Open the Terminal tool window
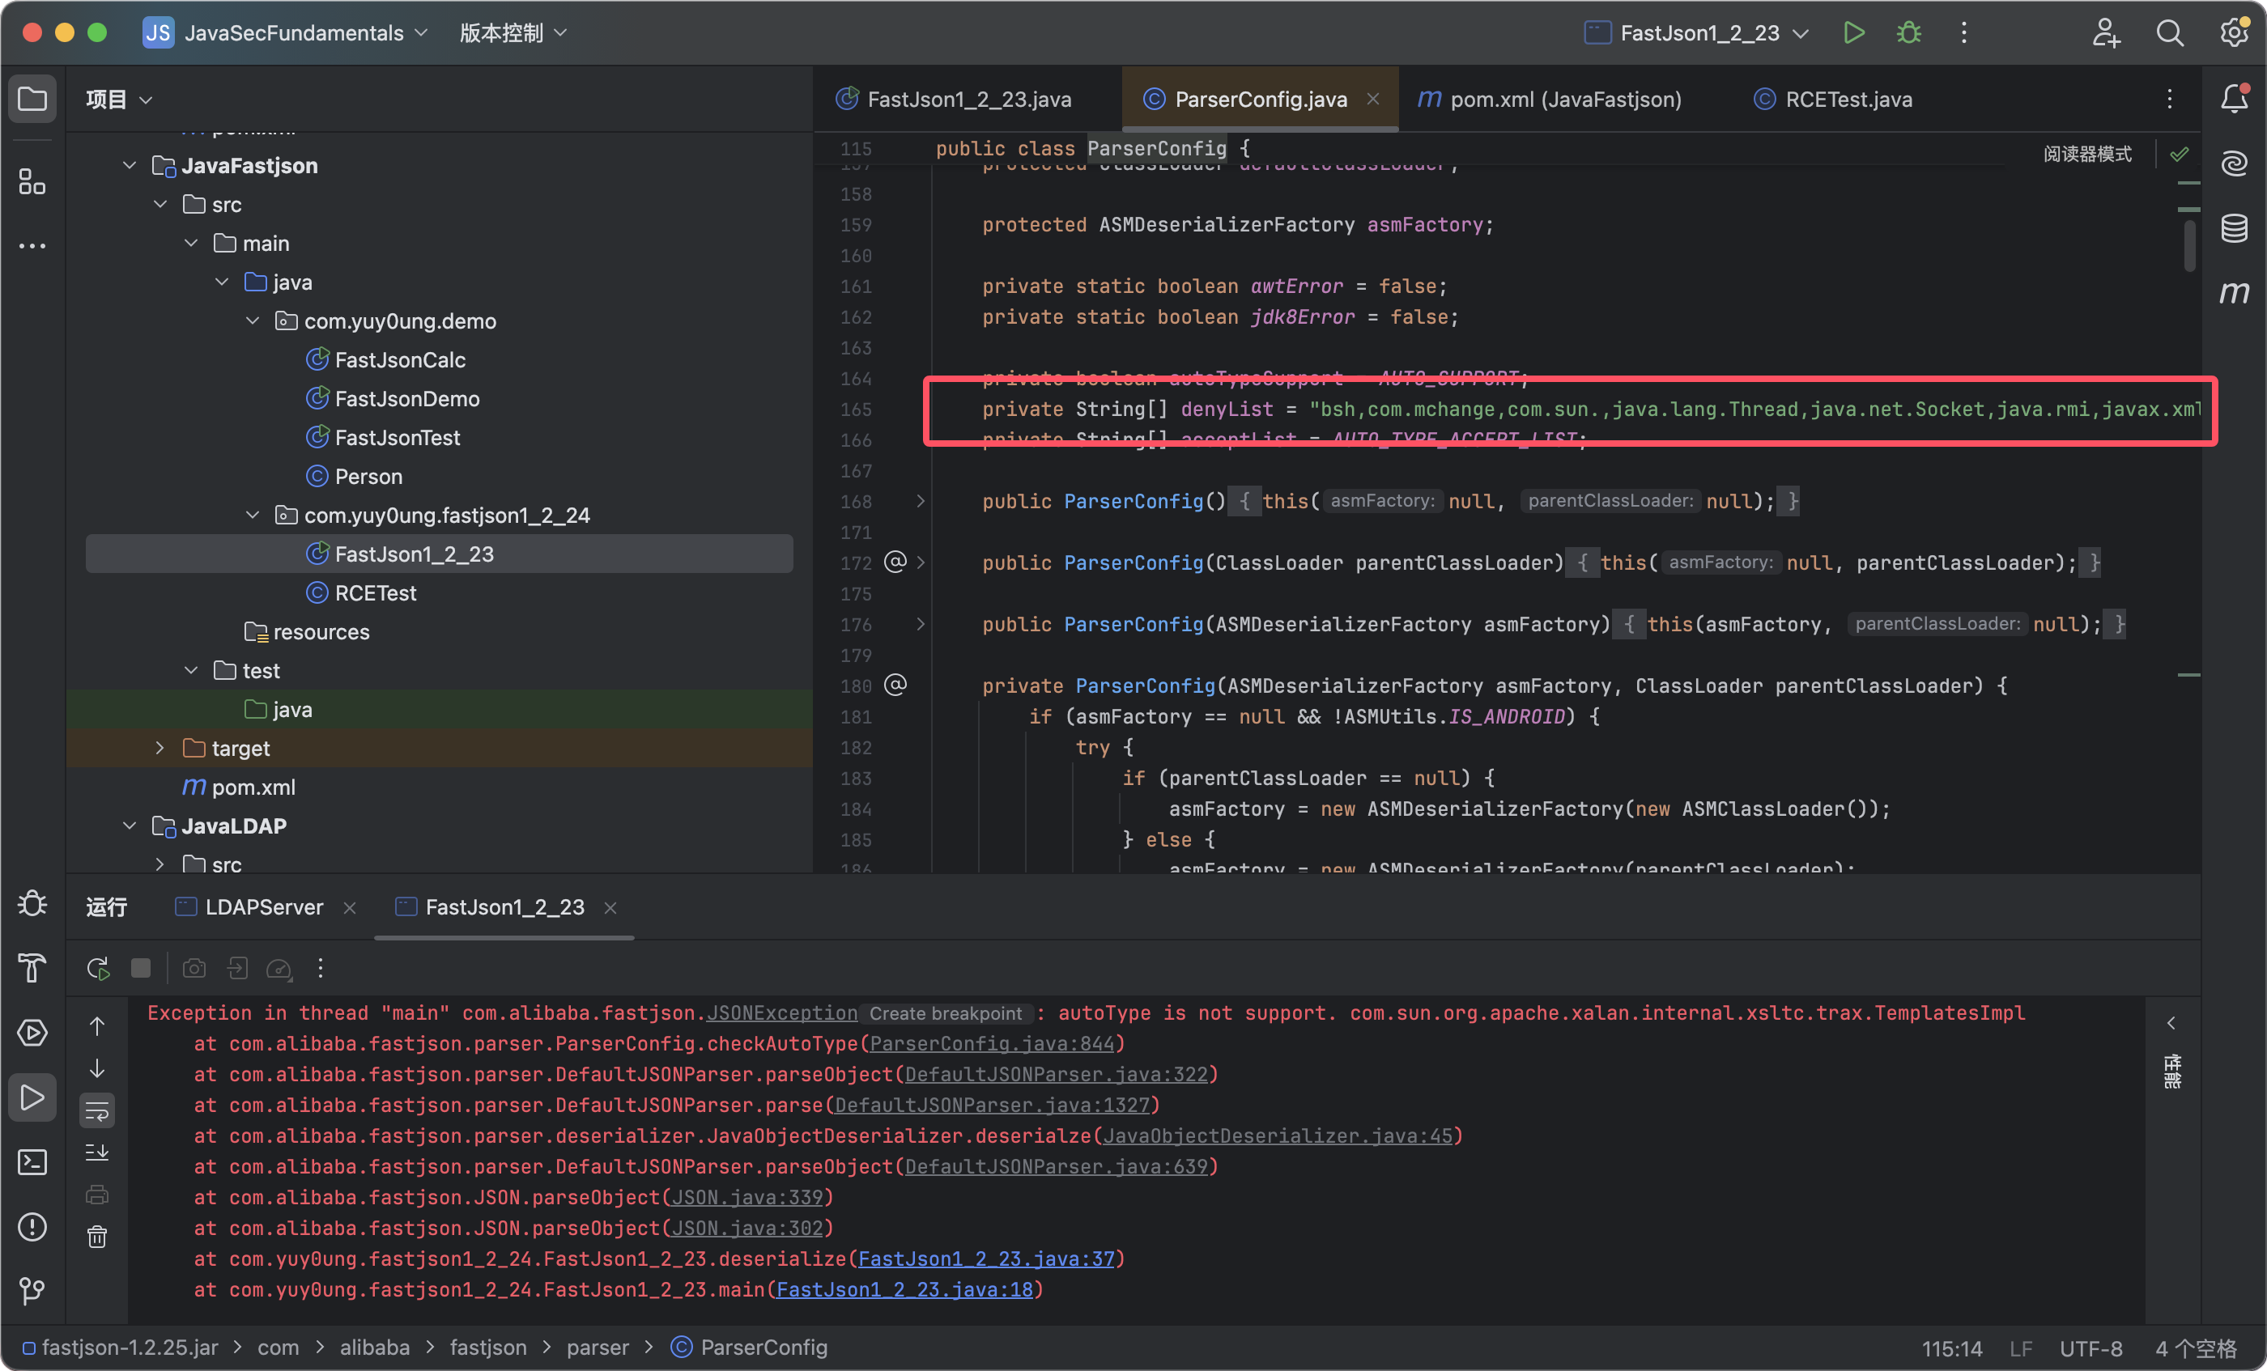Viewport: 2267px width, 1371px height. (x=32, y=1162)
